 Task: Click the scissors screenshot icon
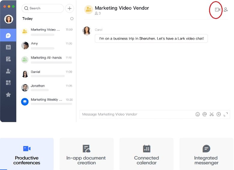pyautogui.click(x=211, y=114)
